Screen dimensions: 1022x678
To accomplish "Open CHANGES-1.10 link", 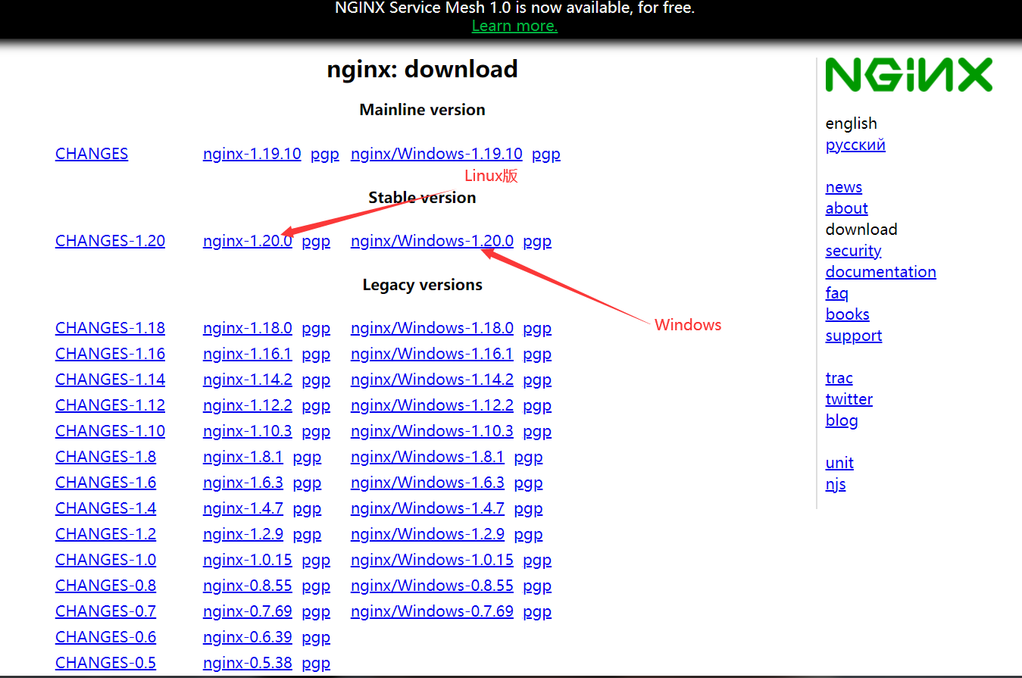I will (x=110, y=431).
